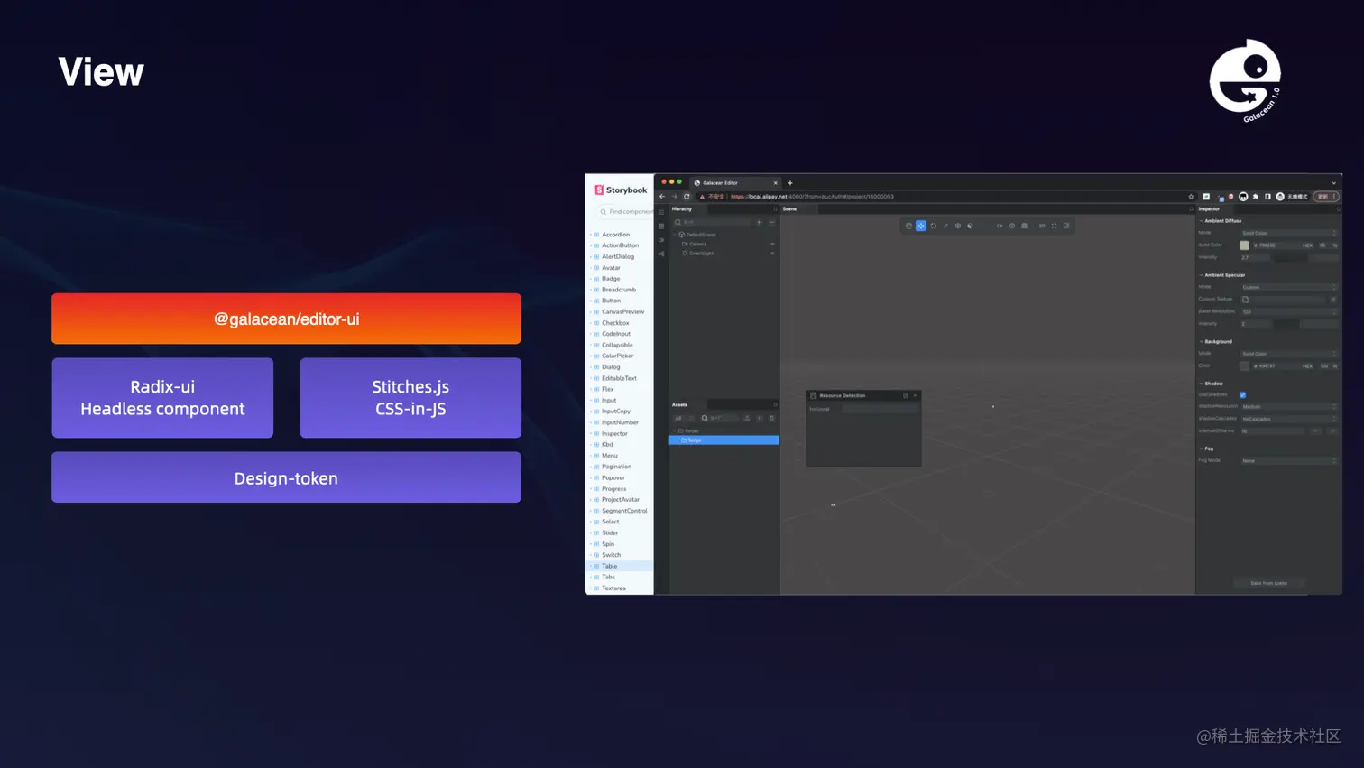Open the Fog Mode dropdown

(x=1289, y=461)
